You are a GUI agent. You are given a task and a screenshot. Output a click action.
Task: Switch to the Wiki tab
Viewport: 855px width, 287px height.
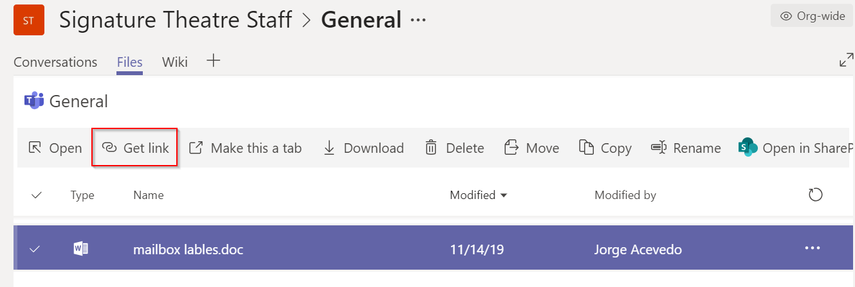click(x=174, y=62)
